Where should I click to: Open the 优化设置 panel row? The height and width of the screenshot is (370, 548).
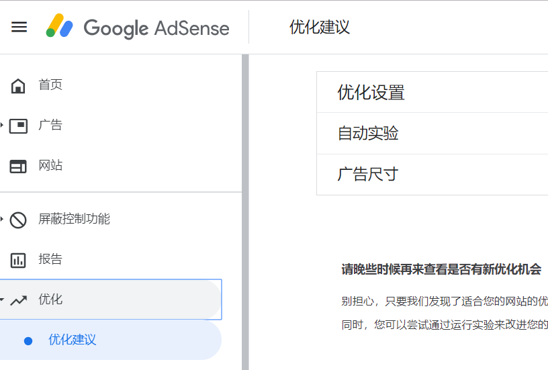pos(371,93)
